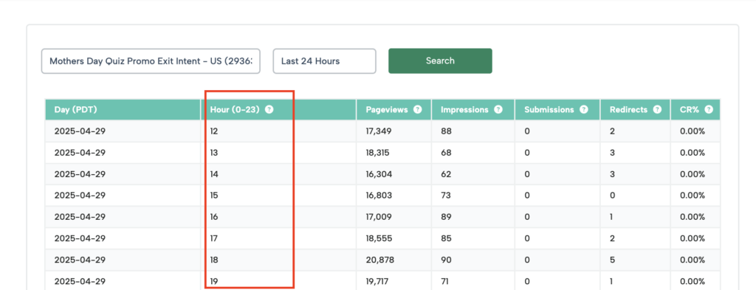Click the pageviews value 20,878
The height and width of the screenshot is (290, 756).
[380, 260]
